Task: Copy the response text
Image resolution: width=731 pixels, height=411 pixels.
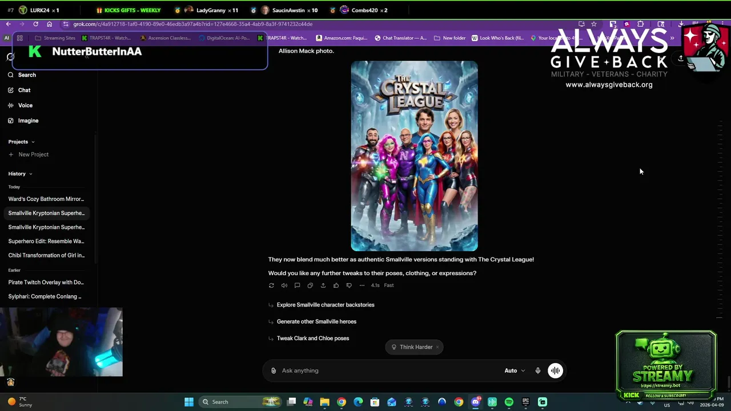Action: [310, 285]
